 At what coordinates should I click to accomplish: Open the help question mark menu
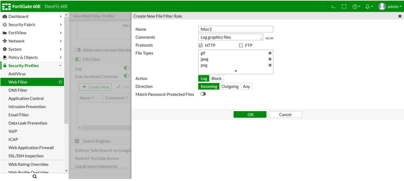click(356, 7)
